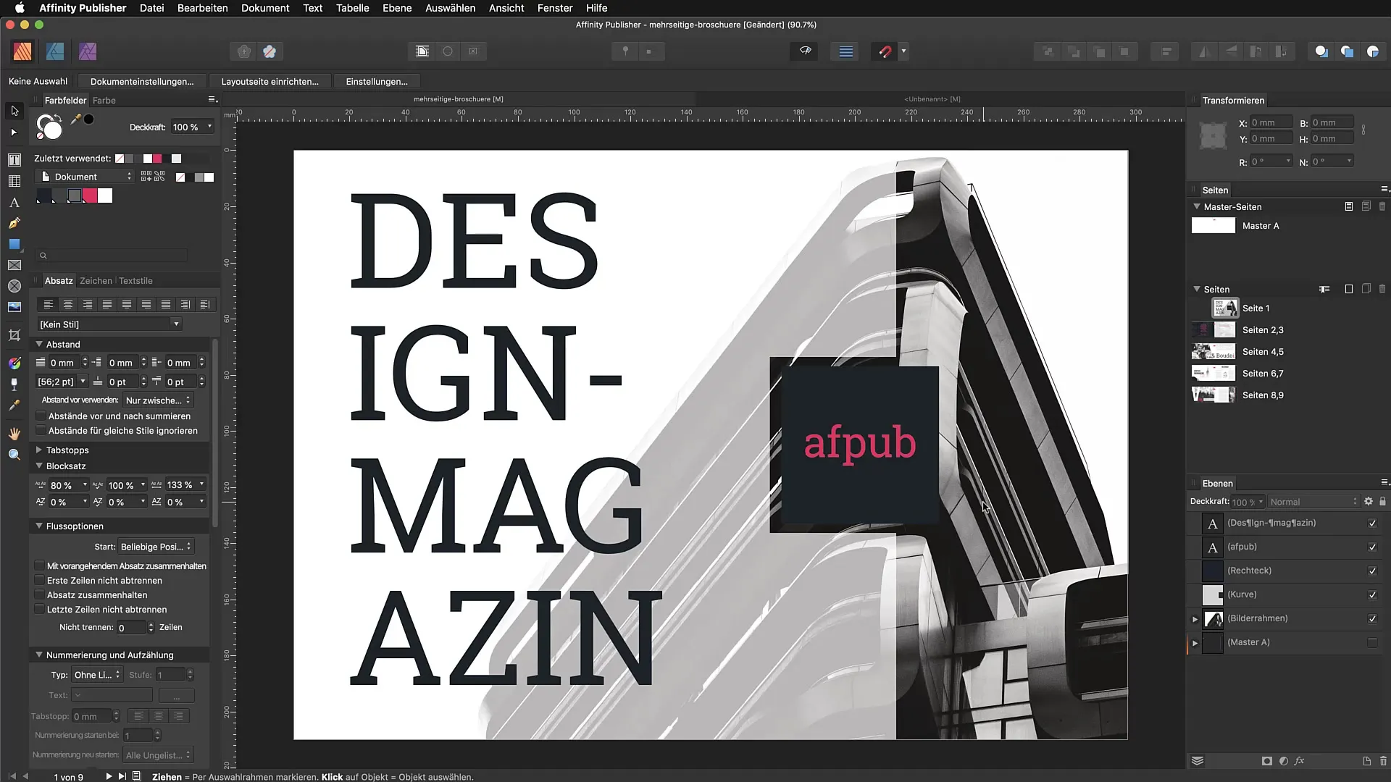The height and width of the screenshot is (782, 1391).
Task: Switch to the Farbe tab
Action: point(104,101)
